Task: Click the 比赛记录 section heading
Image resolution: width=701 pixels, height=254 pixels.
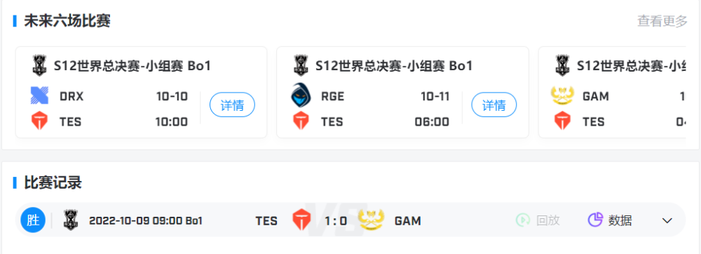Action: [53, 182]
